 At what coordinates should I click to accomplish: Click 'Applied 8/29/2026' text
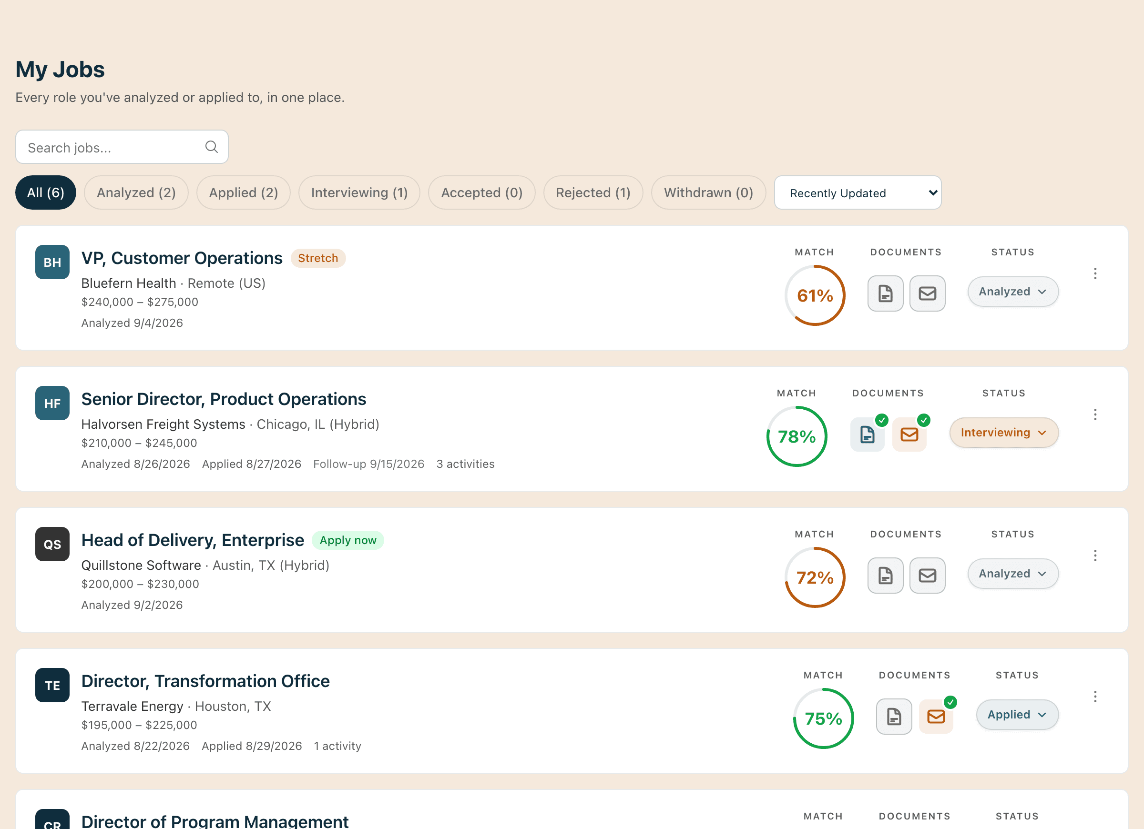tap(252, 746)
